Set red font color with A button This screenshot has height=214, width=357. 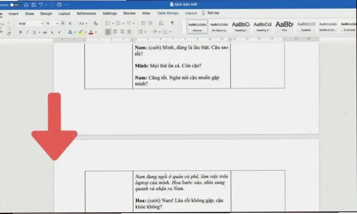[91, 32]
